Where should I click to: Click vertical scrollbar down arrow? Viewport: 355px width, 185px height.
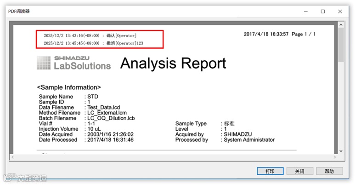pos(341,151)
